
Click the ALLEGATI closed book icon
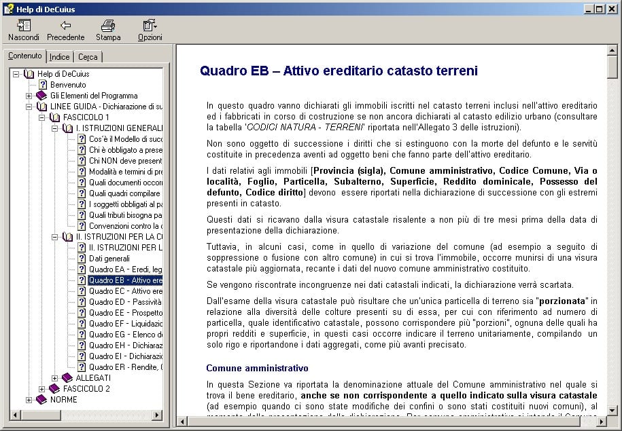67,378
